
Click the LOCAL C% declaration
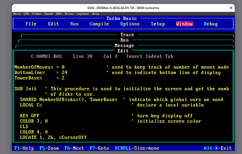[31, 105]
